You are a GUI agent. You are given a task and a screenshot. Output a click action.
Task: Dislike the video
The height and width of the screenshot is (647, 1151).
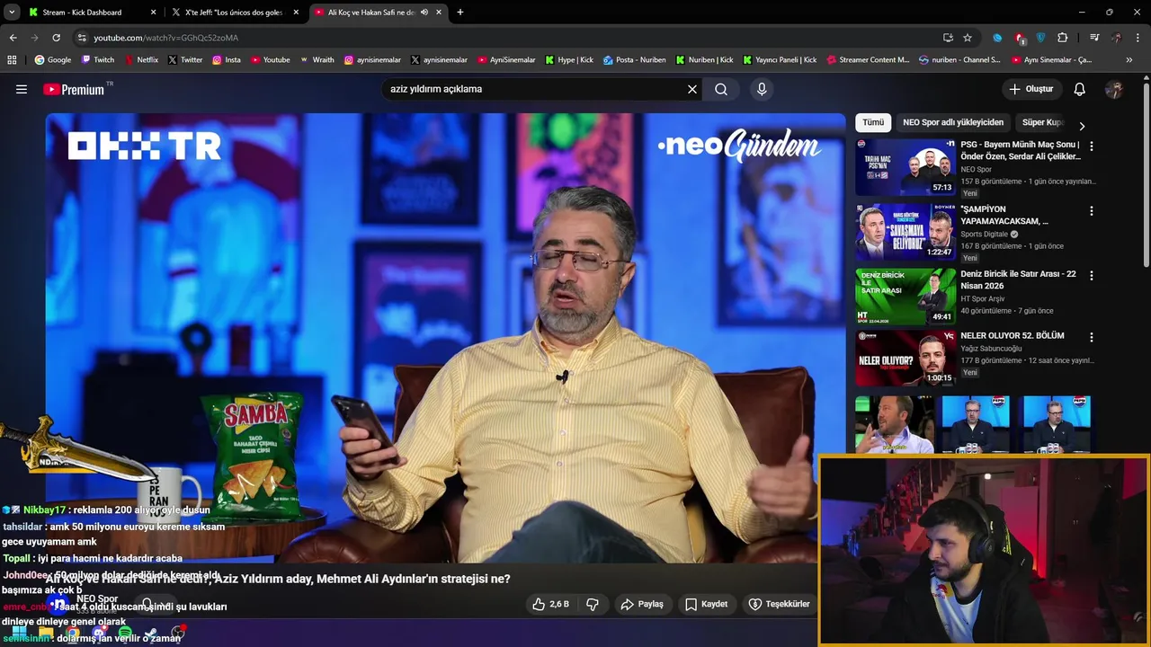(593, 604)
